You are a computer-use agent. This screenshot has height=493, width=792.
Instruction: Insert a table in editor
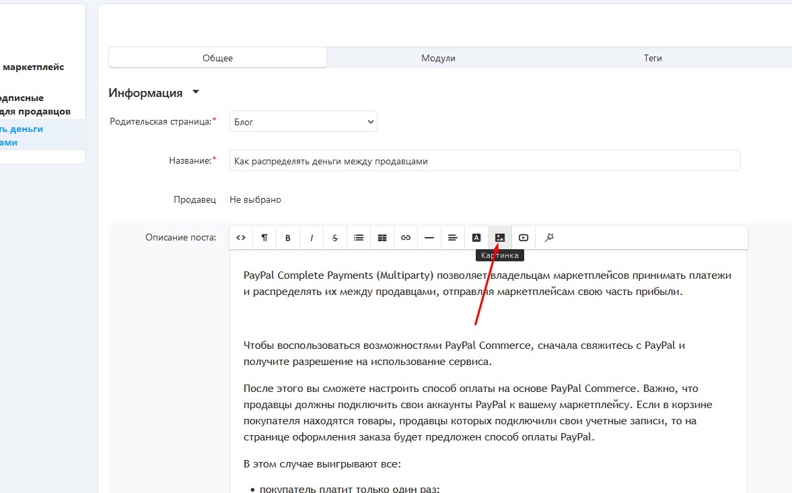[382, 238]
